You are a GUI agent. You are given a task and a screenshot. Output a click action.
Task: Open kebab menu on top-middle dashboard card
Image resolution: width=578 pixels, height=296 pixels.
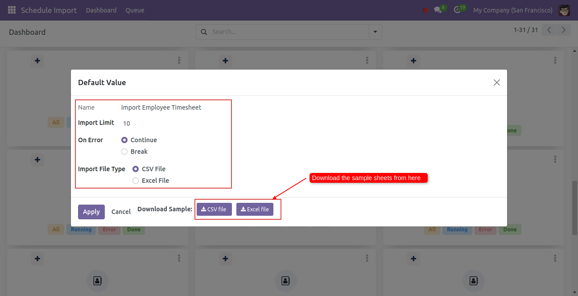coord(367,60)
